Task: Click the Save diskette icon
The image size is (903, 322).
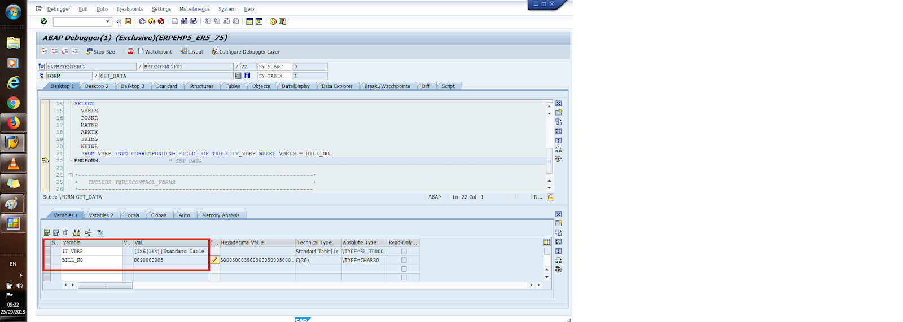Action: [128, 21]
